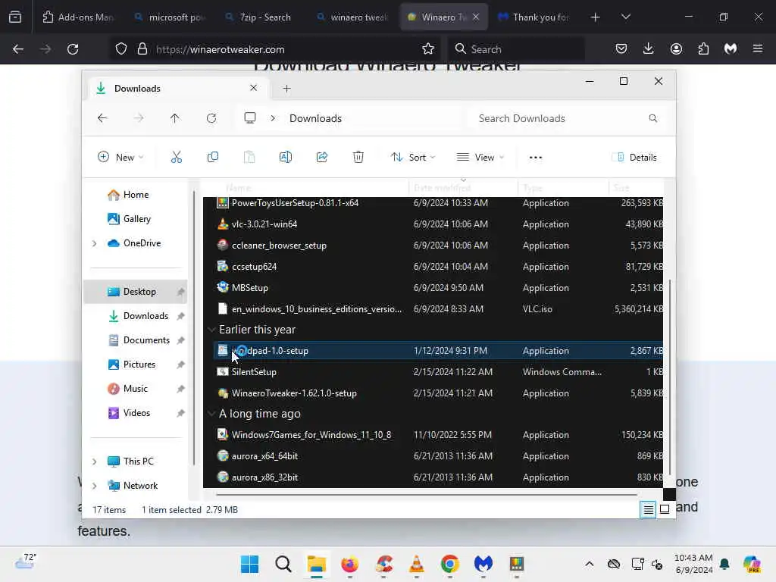Open Videos in quick access
Screen dimensions: 776x582
point(136,413)
